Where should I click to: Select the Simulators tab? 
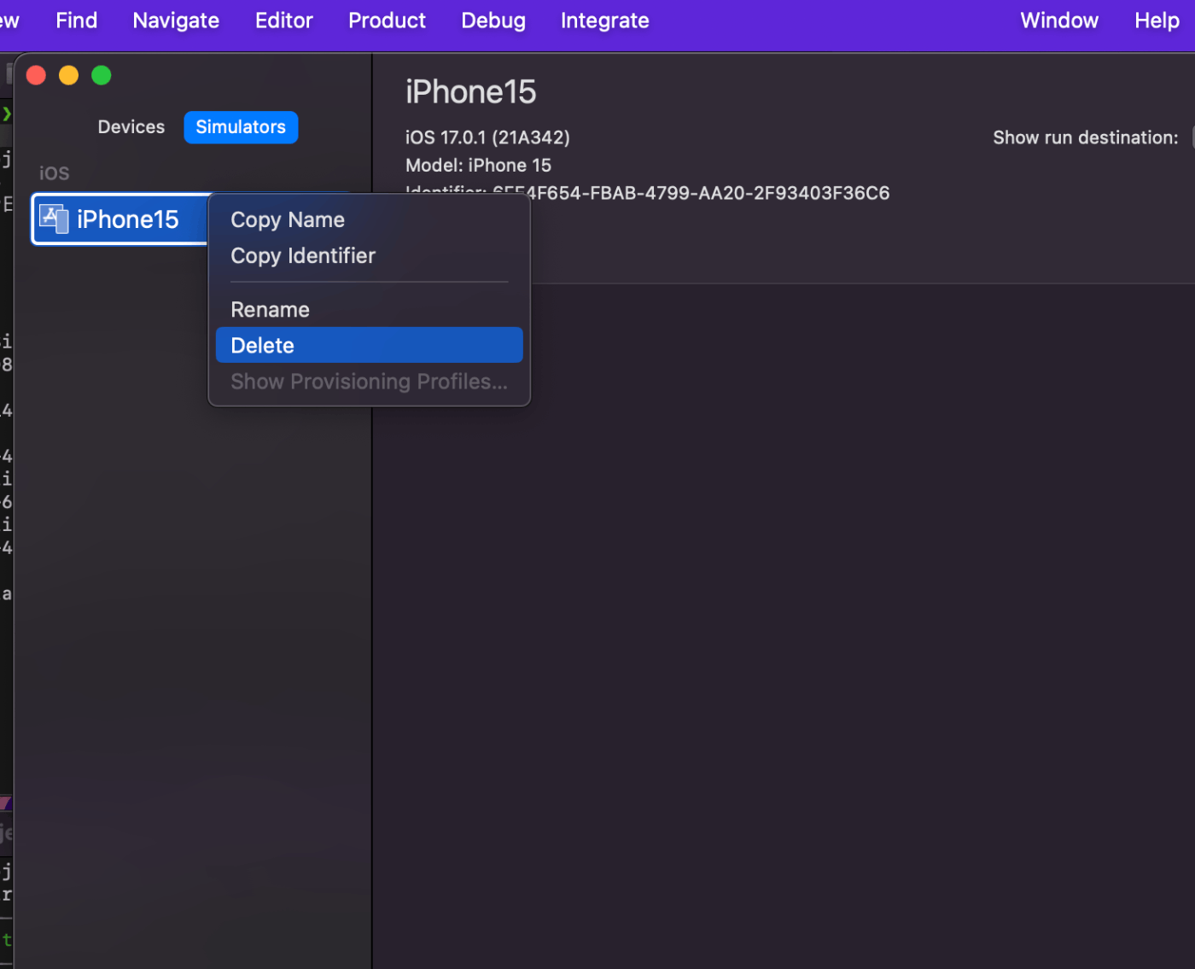pyautogui.click(x=241, y=127)
